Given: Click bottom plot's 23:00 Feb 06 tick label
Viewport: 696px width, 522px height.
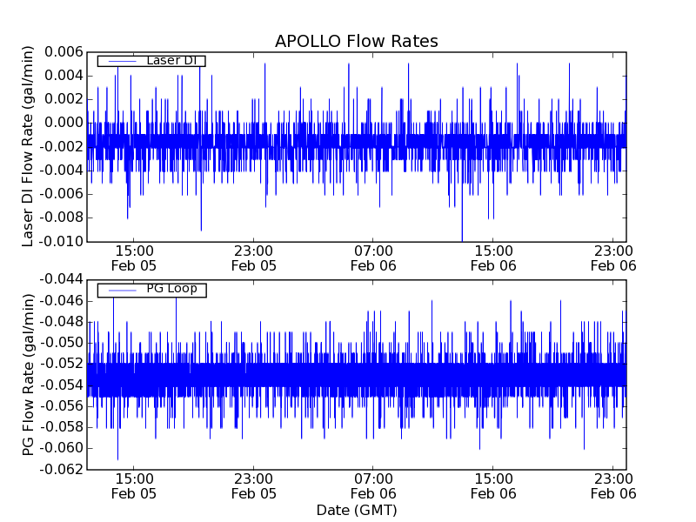Looking at the screenshot, I should point(613,485).
